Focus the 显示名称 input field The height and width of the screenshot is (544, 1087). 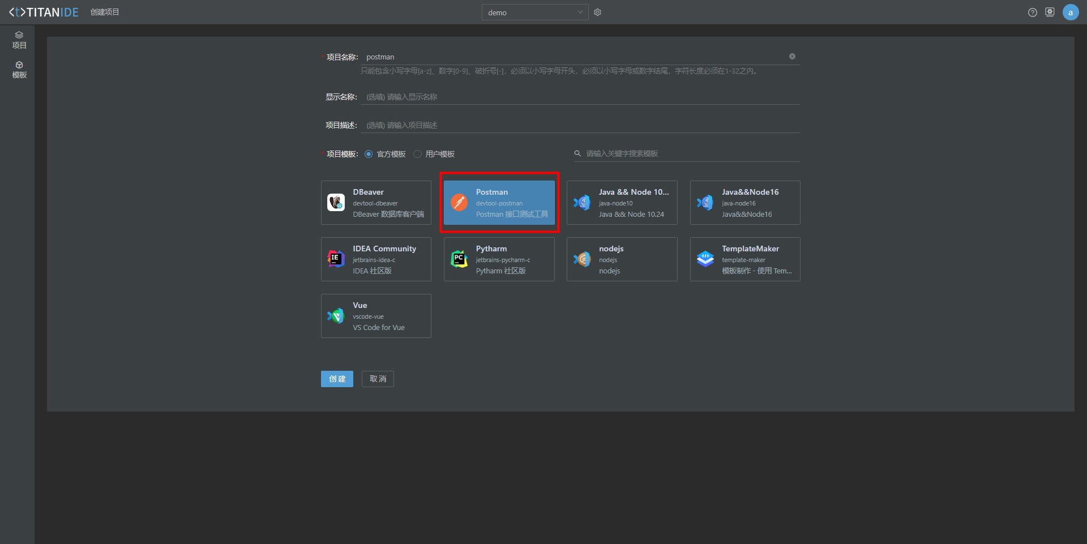[580, 97]
